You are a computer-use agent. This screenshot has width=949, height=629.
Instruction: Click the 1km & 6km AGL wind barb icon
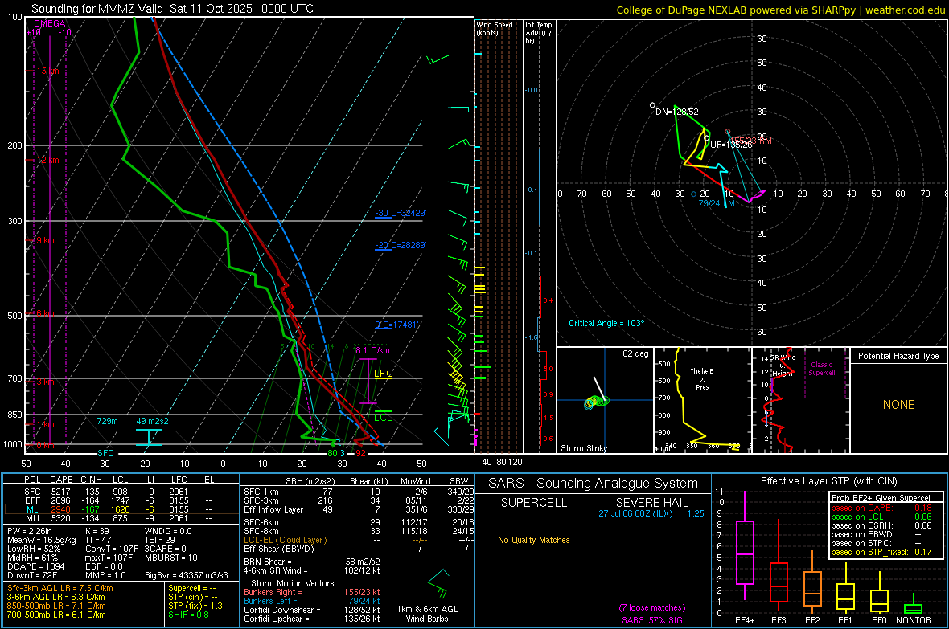(439, 583)
